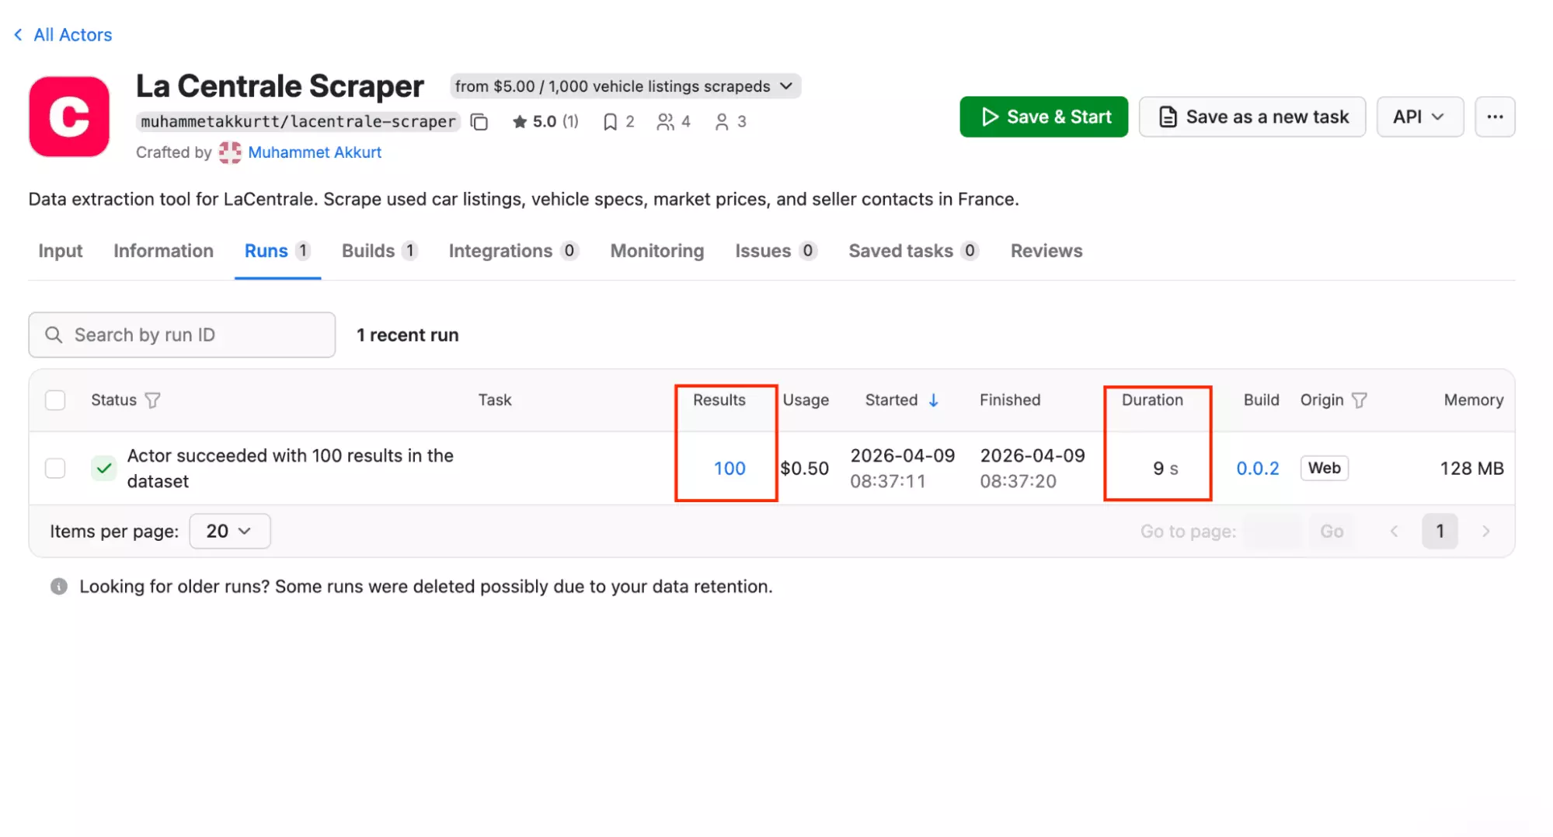
Task: Open the Origin column filter
Action: (1360, 400)
